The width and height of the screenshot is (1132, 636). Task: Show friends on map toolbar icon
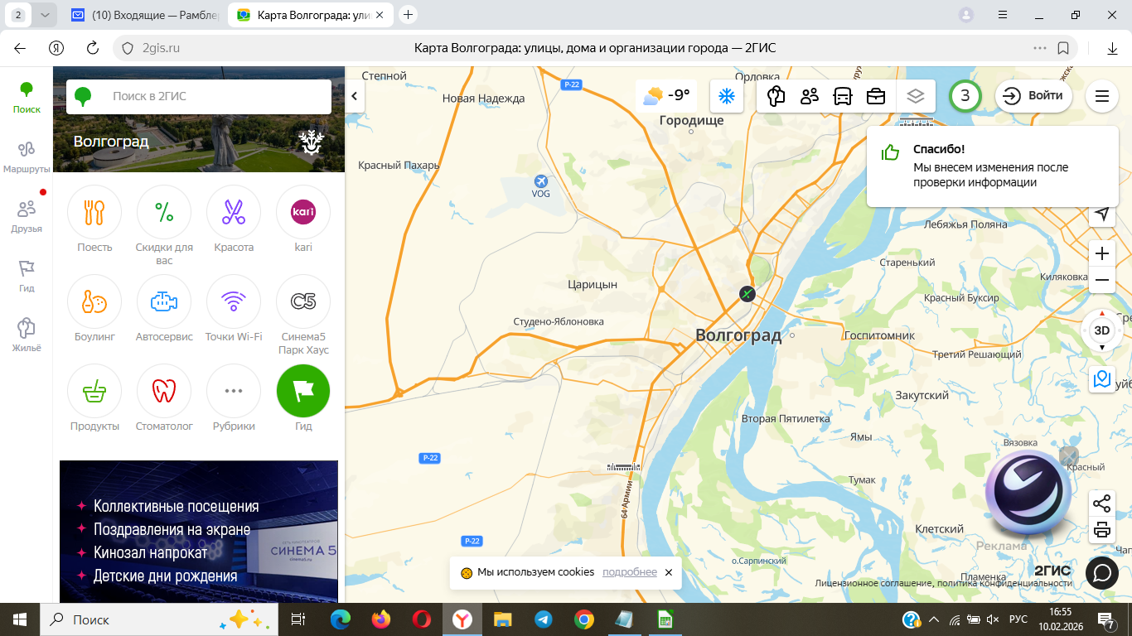click(x=810, y=96)
